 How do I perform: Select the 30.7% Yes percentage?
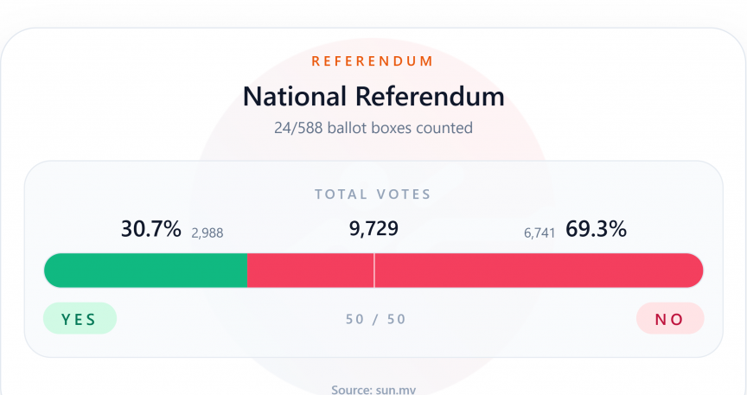(150, 229)
